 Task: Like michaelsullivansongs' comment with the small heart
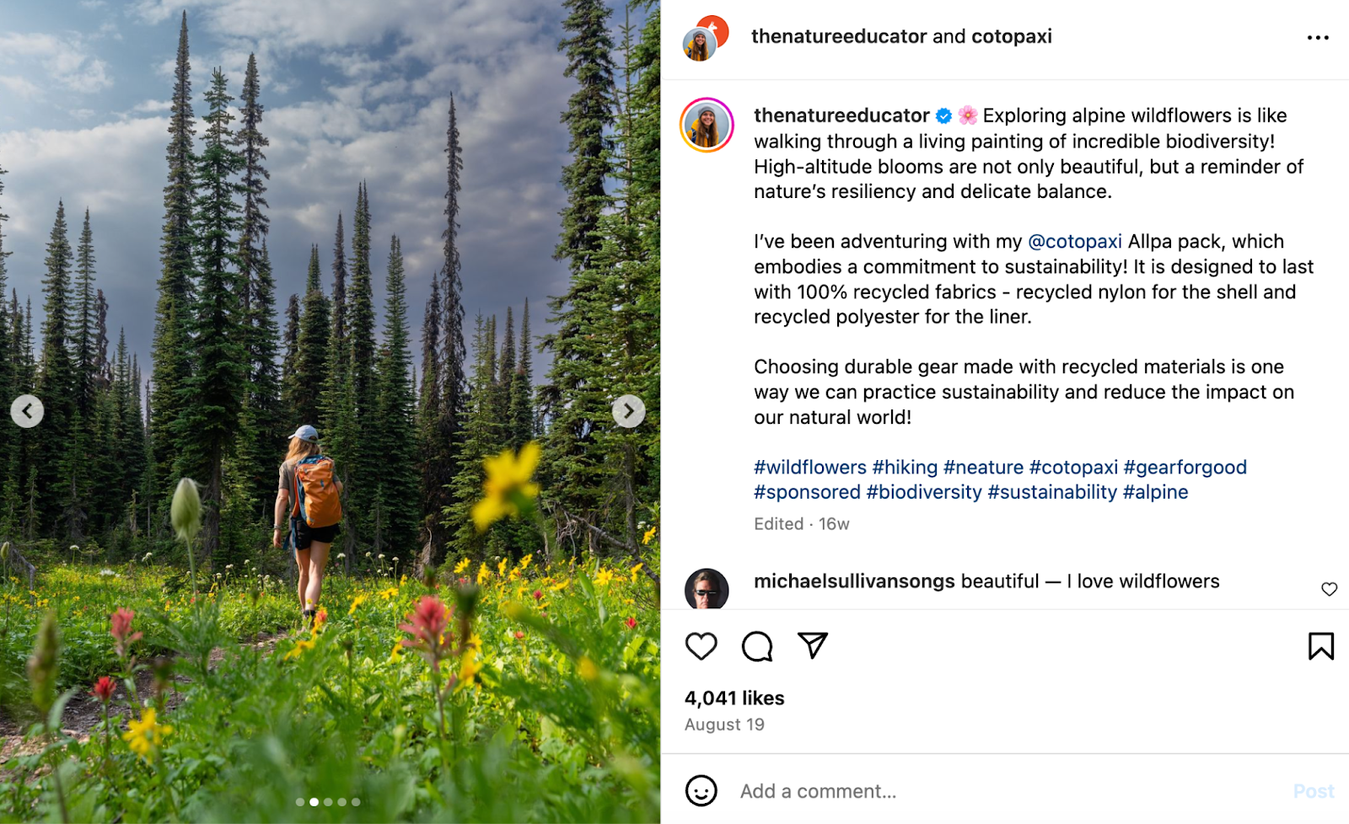coord(1330,590)
